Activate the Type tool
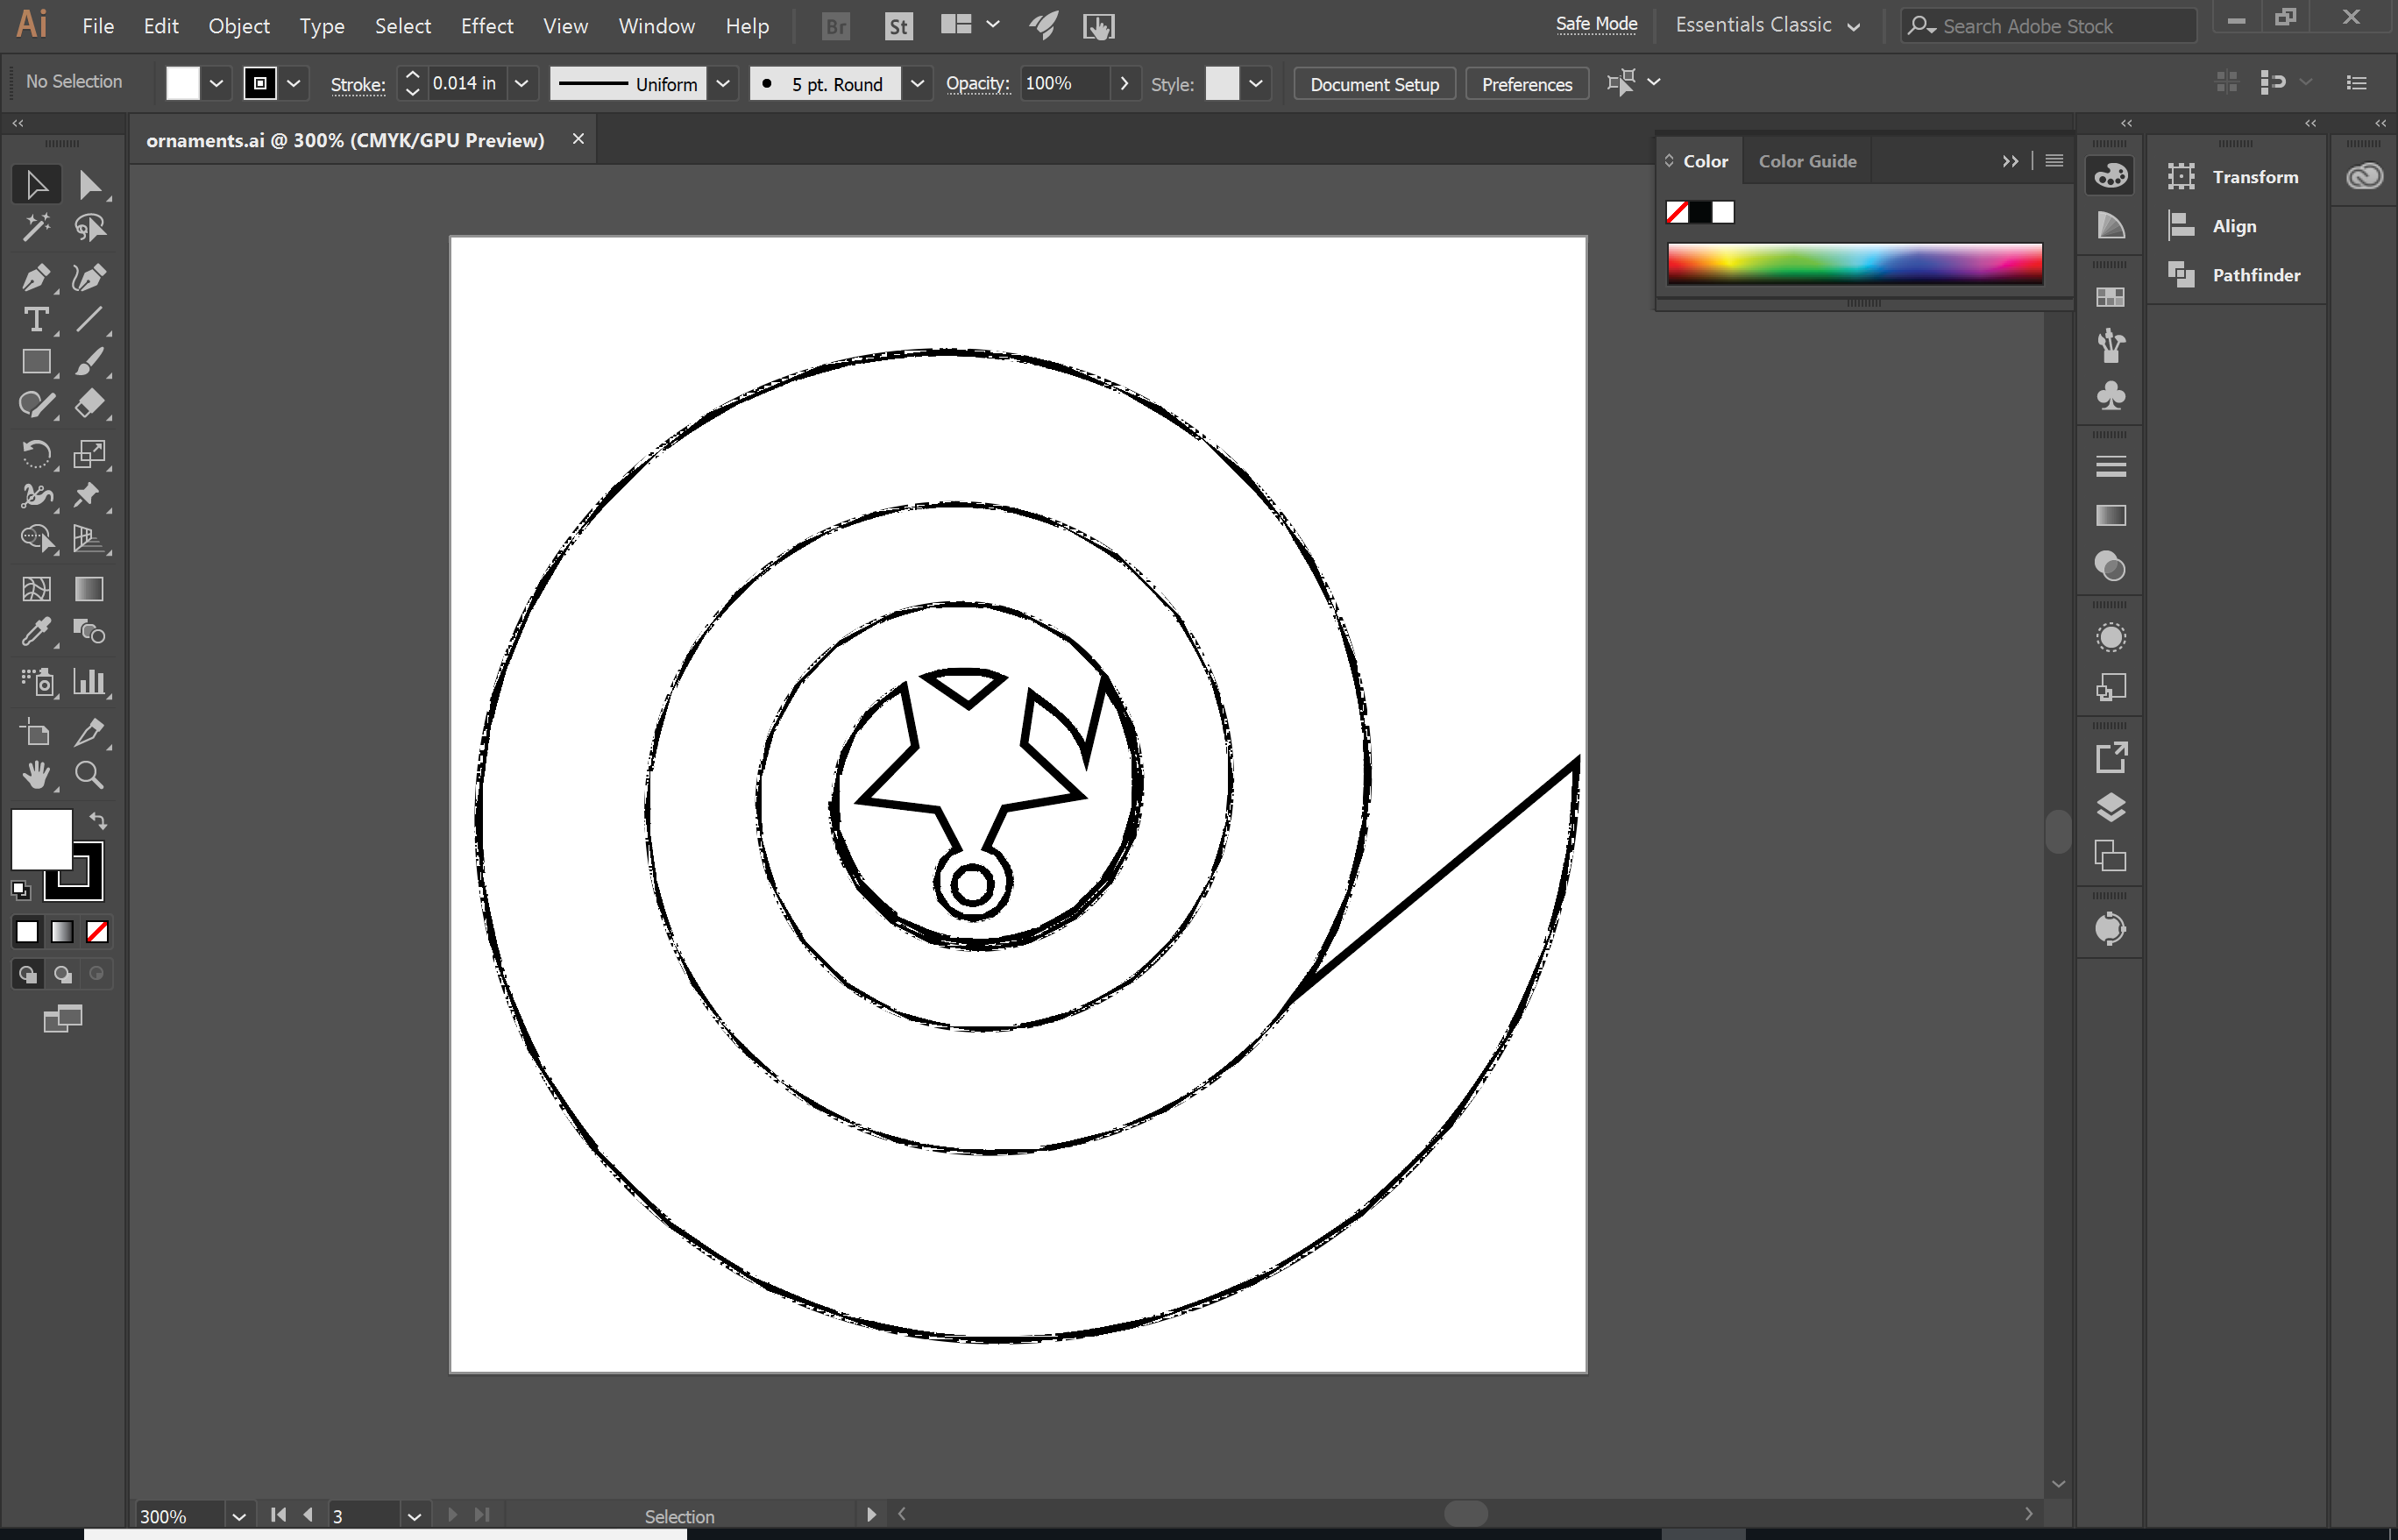 pos(36,320)
